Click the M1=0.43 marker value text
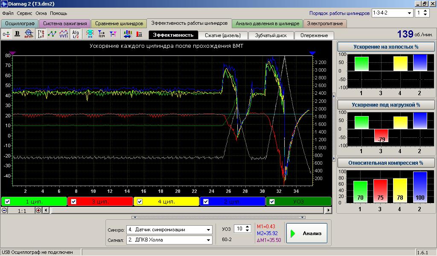The width and height of the screenshot is (437, 256). pos(266,227)
